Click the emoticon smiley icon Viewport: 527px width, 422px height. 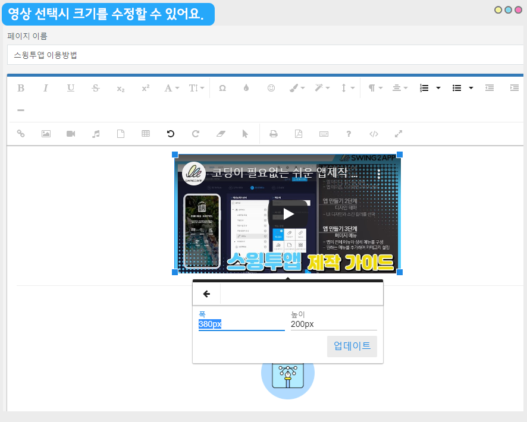[x=271, y=88]
